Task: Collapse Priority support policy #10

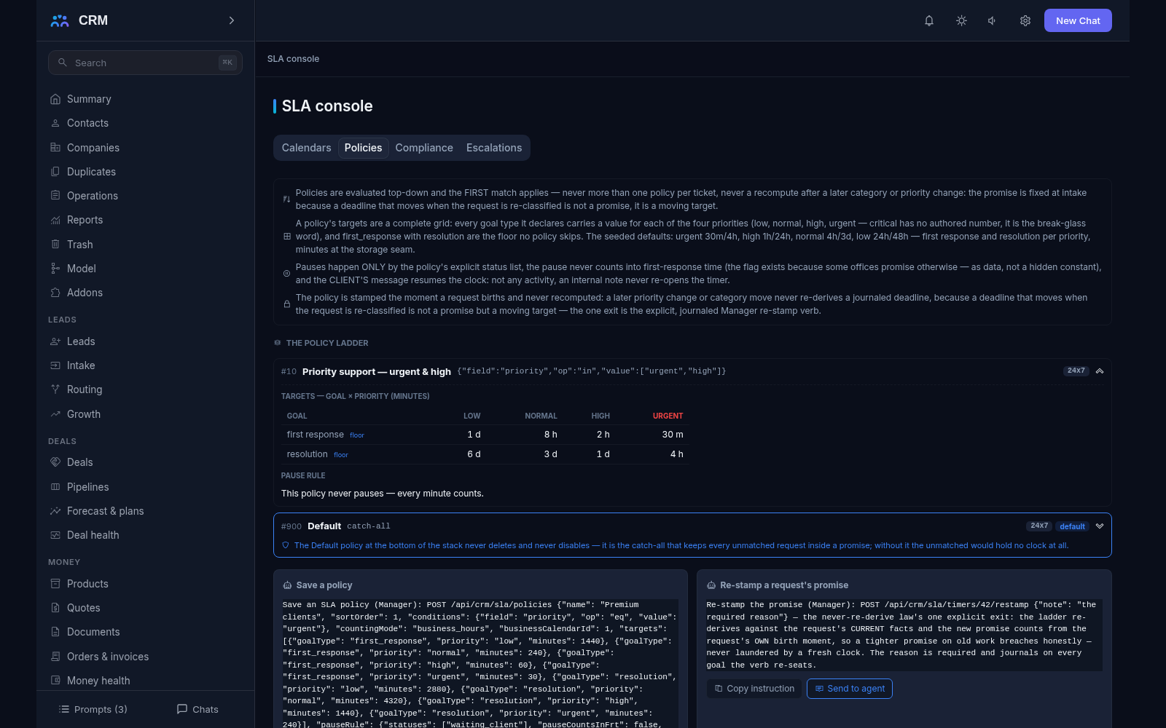Action: click(1100, 371)
